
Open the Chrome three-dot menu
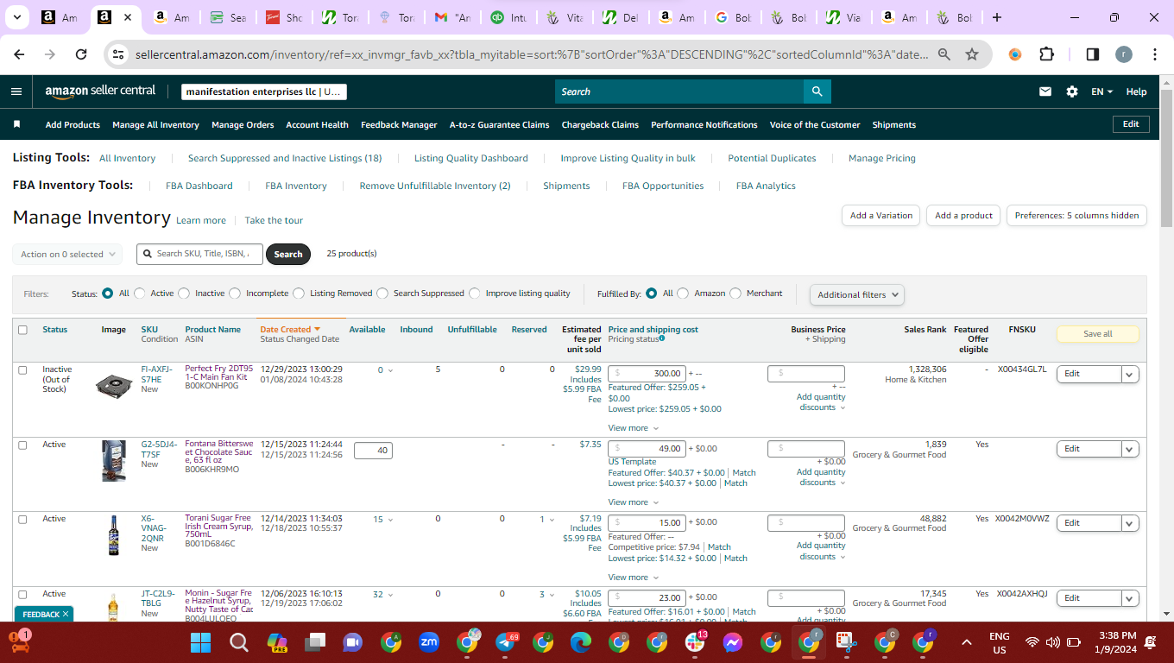tap(1155, 54)
